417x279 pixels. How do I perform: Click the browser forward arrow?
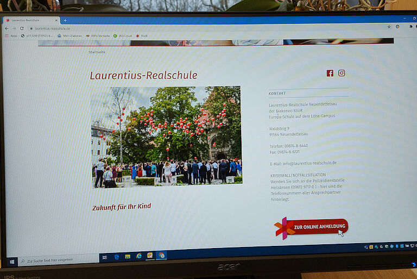click(14, 28)
